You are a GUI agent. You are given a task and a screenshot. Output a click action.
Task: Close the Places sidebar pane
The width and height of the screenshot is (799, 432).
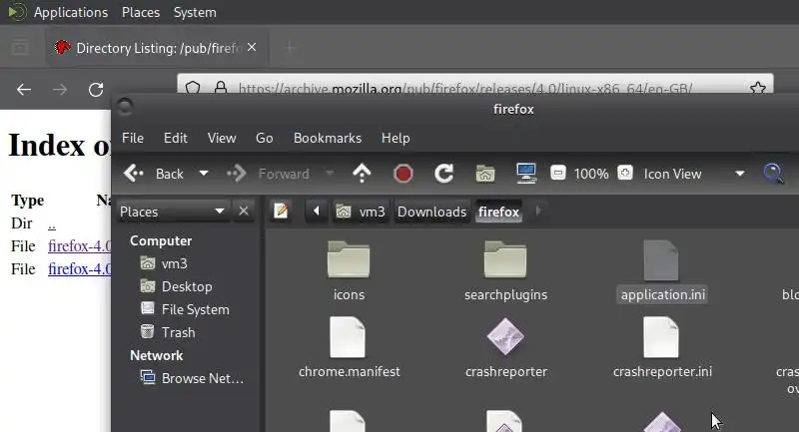pos(244,211)
